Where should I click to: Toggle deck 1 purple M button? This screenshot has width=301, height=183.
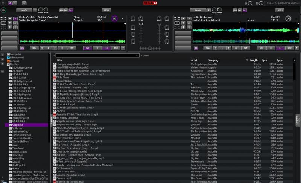pos(15,18)
